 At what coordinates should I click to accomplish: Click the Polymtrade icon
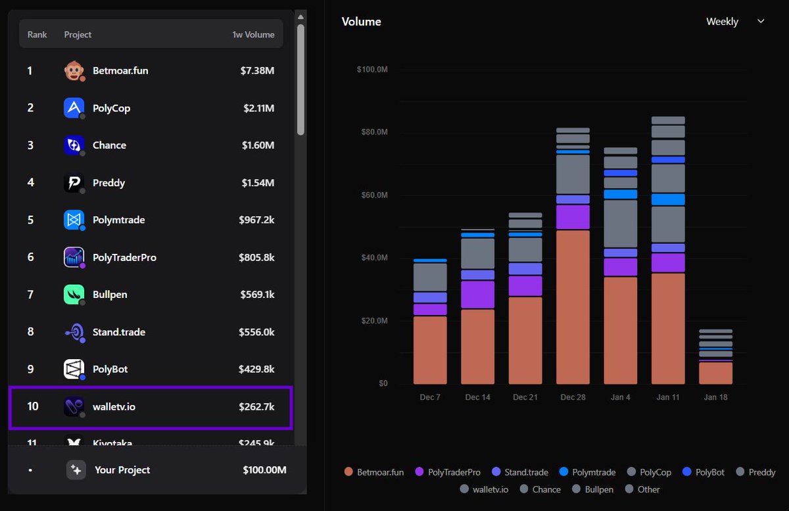click(x=73, y=220)
